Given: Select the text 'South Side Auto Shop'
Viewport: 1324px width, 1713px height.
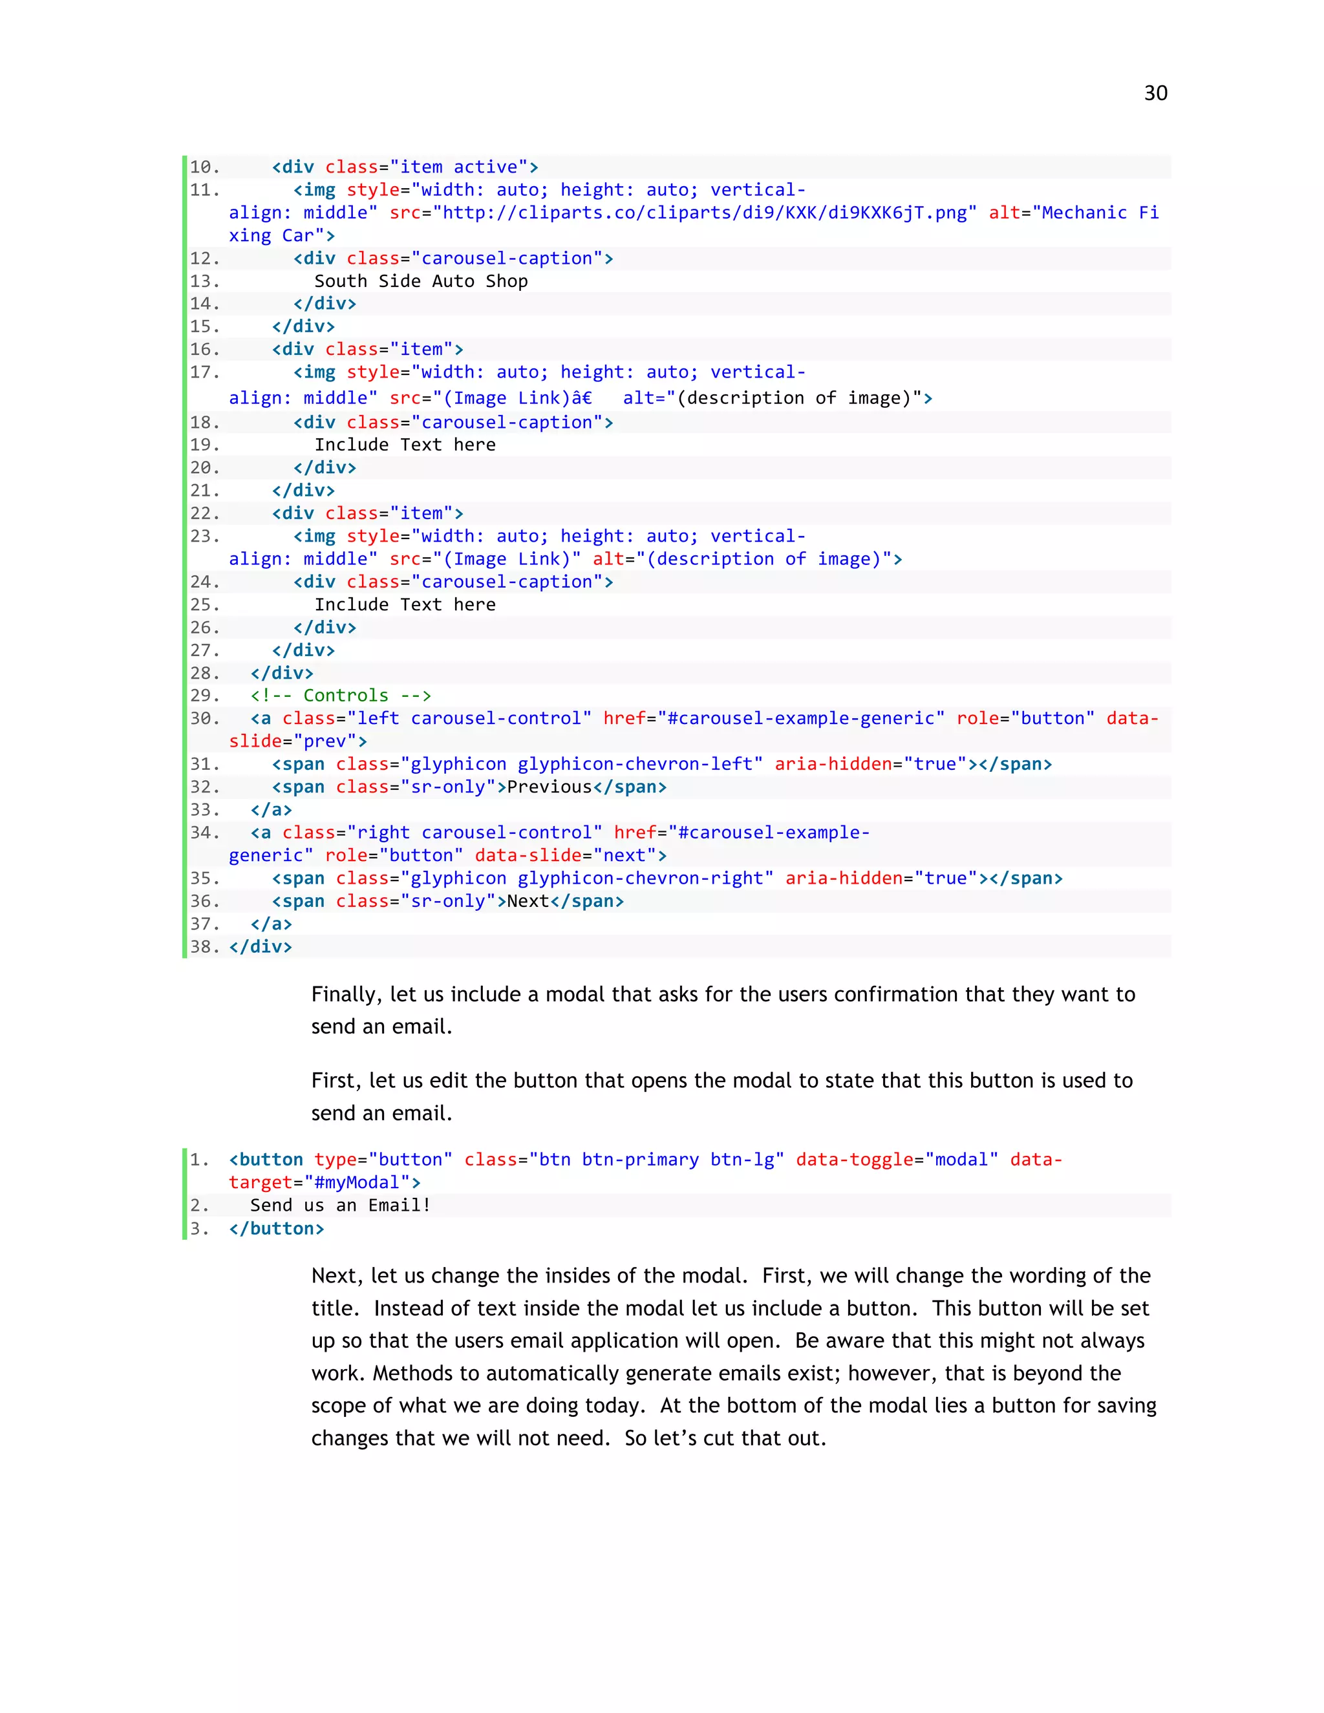Looking at the screenshot, I should pos(422,281).
